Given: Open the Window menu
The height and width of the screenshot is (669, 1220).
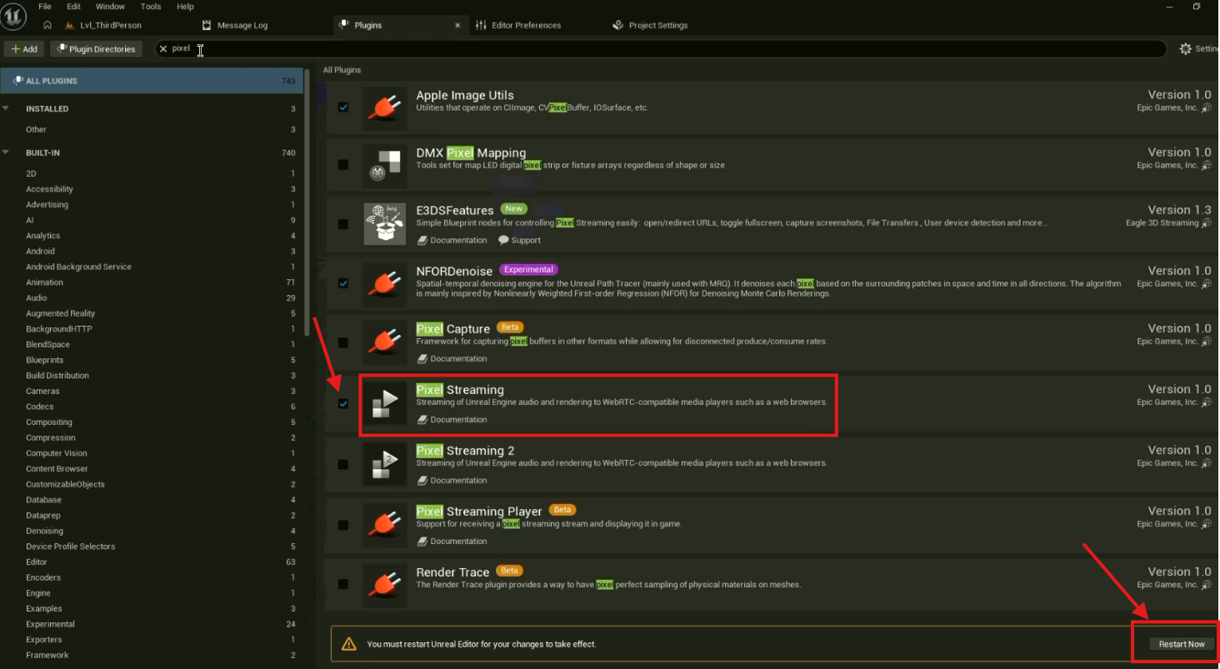Looking at the screenshot, I should [x=110, y=7].
